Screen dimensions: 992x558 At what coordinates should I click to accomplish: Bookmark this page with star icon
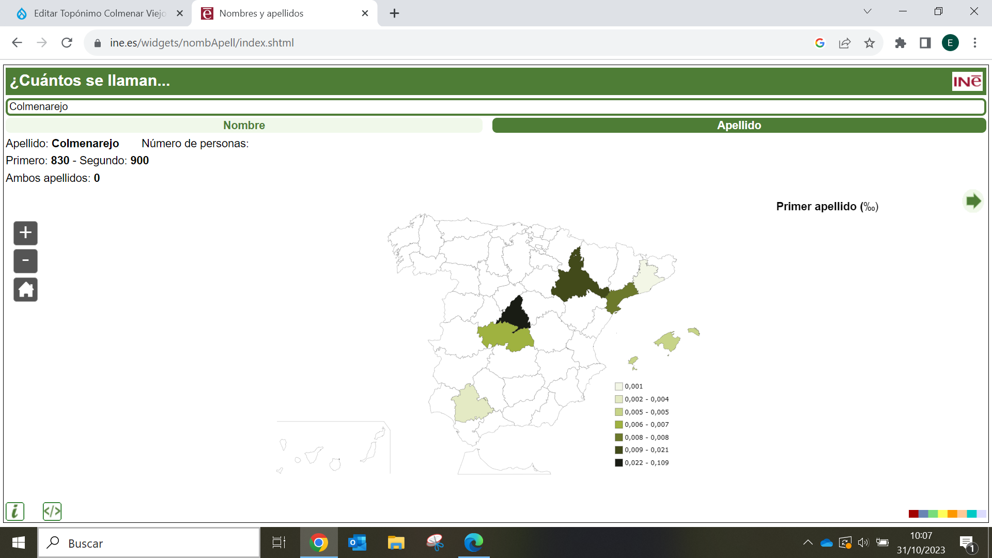pyautogui.click(x=870, y=43)
